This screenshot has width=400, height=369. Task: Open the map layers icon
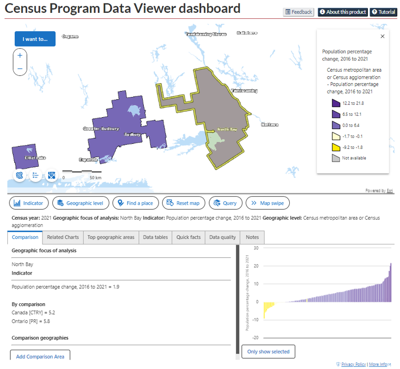coord(19,175)
